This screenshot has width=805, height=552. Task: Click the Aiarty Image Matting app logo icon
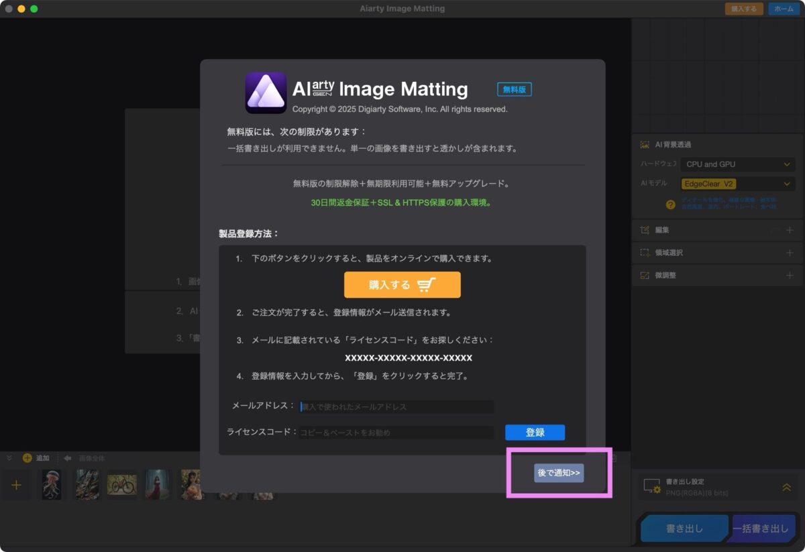point(266,93)
